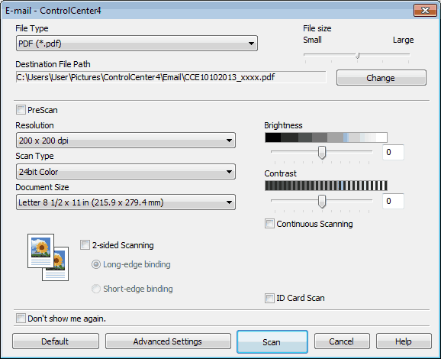The width and height of the screenshot is (441, 359).
Task: Click the Brightness grayscale gradient bar
Action: coord(326,137)
